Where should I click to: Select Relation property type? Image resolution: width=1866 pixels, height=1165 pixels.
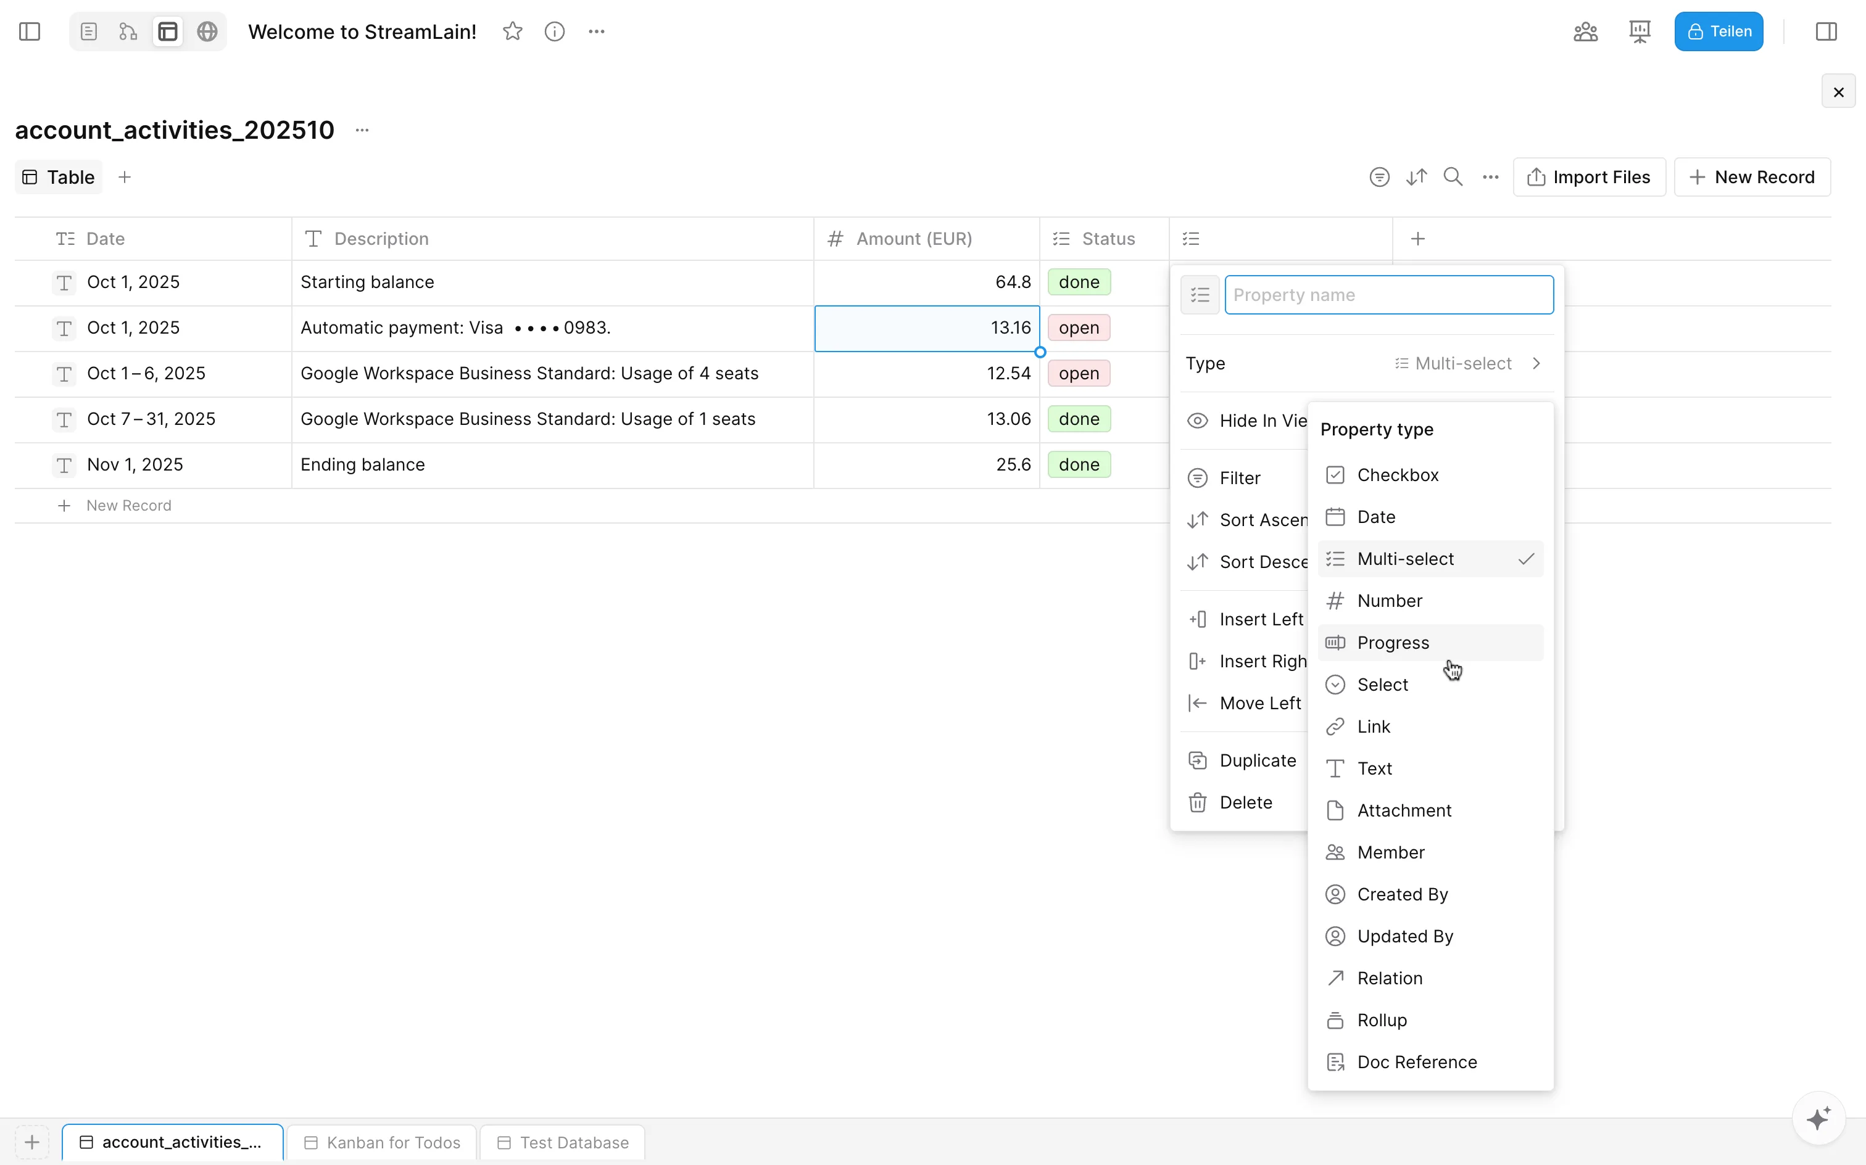coord(1430,979)
